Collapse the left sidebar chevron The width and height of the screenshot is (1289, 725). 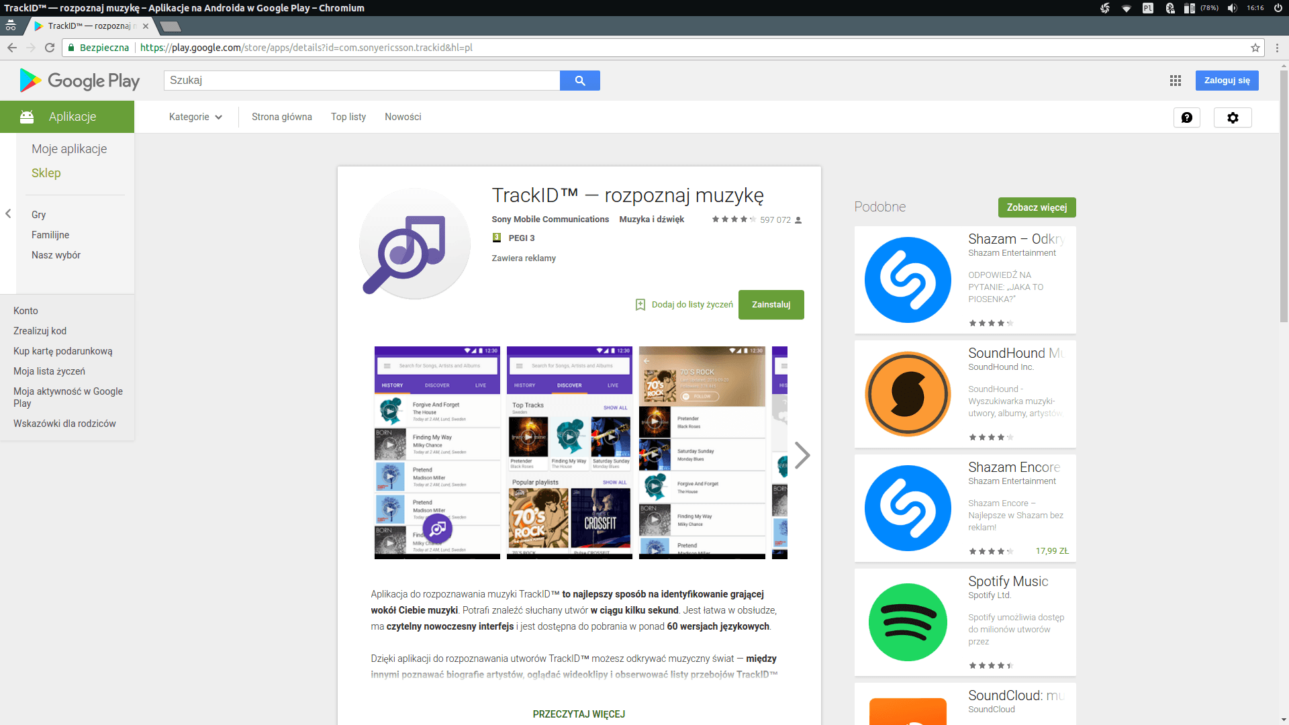point(8,213)
